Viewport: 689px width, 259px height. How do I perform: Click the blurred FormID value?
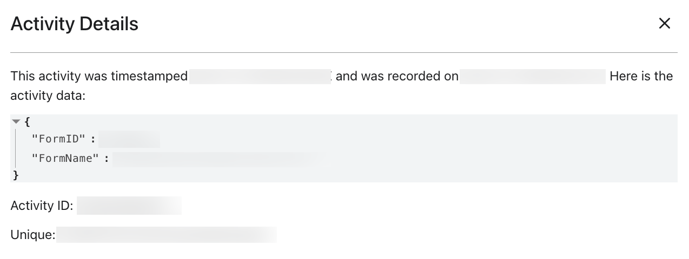(129, 139)
